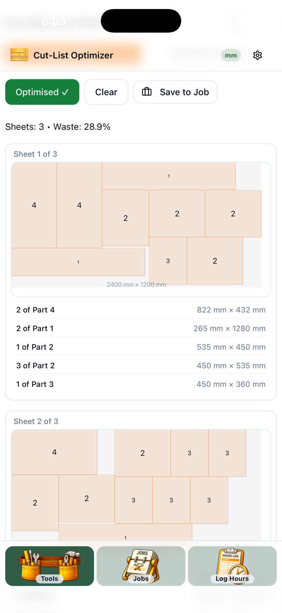The width and height of the screenshot is (282, 613).
Task: Tap the Sheet 2 of 3 heading
Action: pos(36,421)
